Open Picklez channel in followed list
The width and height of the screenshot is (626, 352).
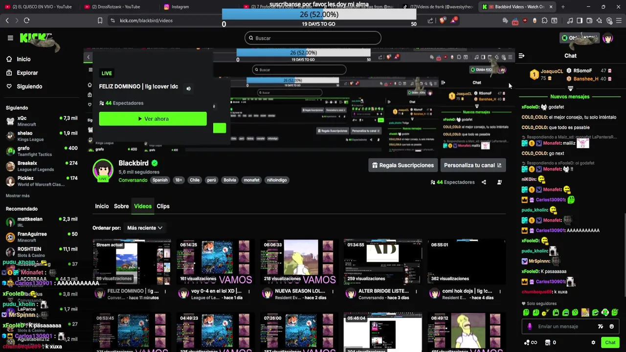click(x=42, y=181)
